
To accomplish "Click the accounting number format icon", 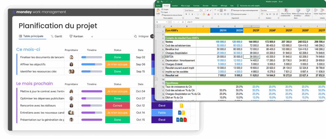I will click(x=262, y=14).
